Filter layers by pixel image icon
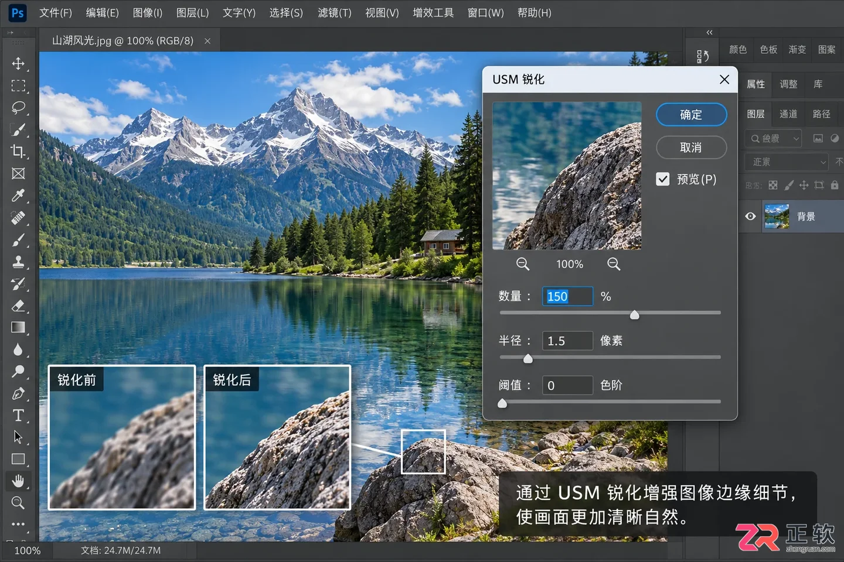 point(818,138)
